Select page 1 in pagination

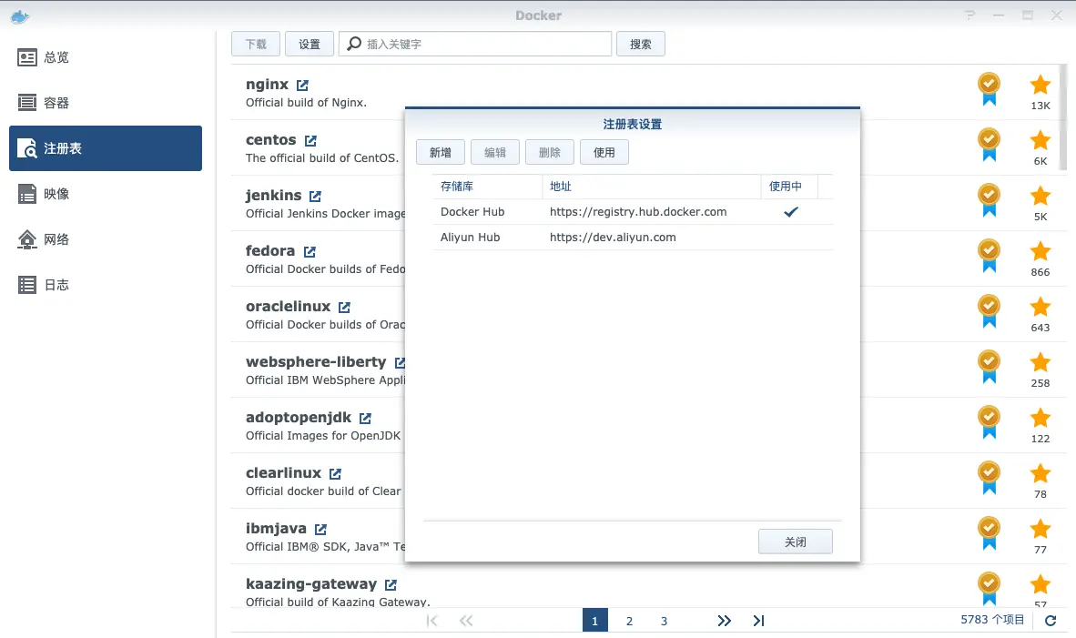(595, 621)
